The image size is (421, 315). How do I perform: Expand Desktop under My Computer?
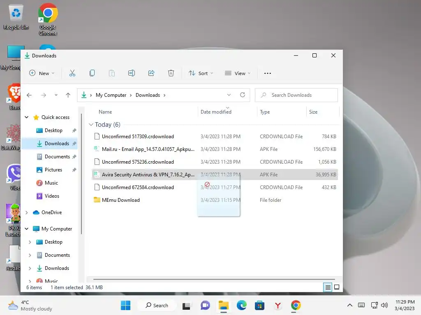pos(30,242)
